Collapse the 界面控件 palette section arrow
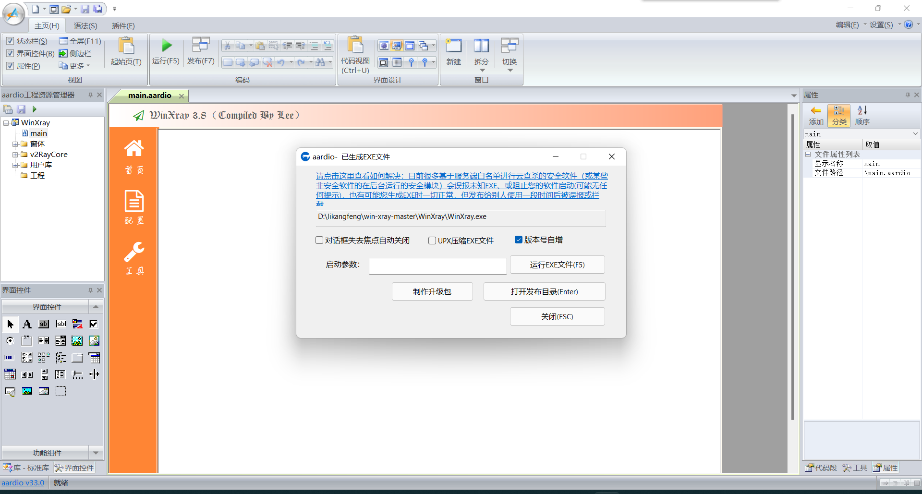This screenshot has width=922, height=494. [x=96, y=307]
